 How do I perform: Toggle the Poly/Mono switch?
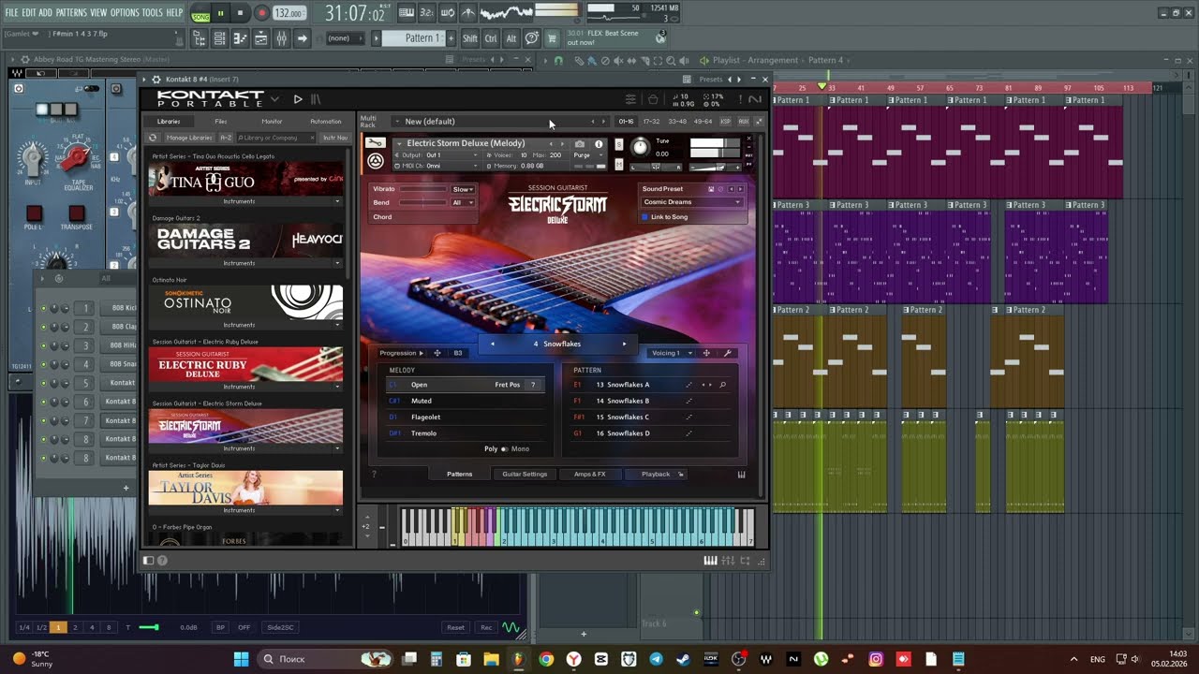(504, 449)
